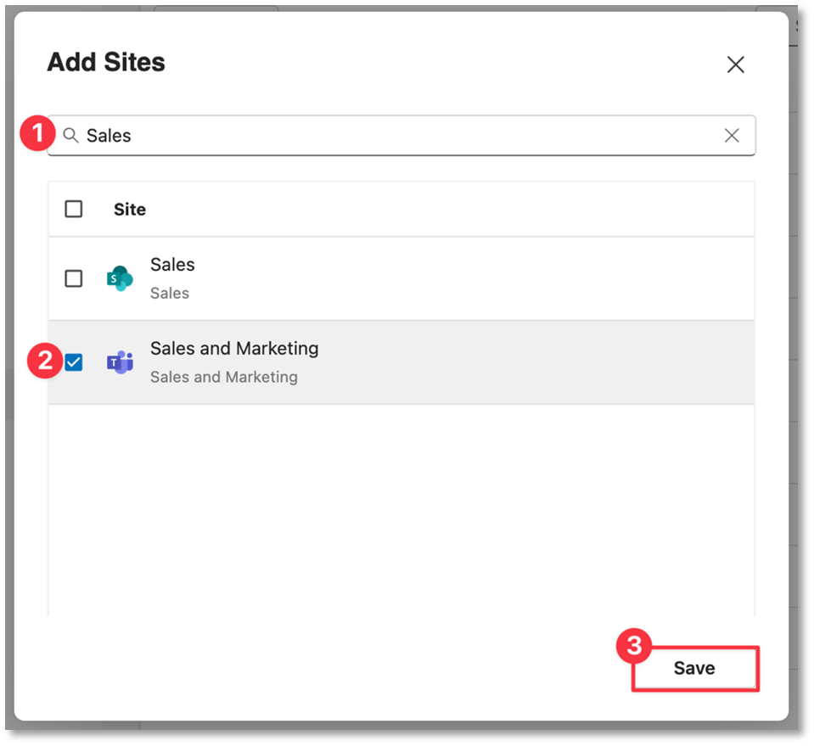Click the magnifying glass search icon
This screenshot has width=814, height=746.
(70, 136)
